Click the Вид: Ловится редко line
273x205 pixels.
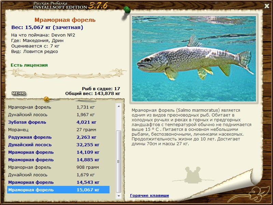coord(34,52)
